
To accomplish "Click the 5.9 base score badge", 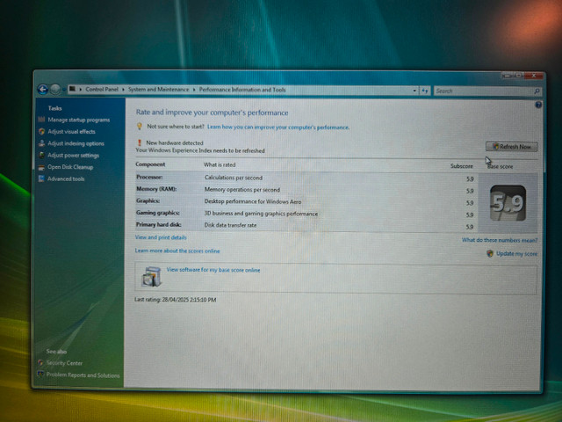I will [508, 203].
